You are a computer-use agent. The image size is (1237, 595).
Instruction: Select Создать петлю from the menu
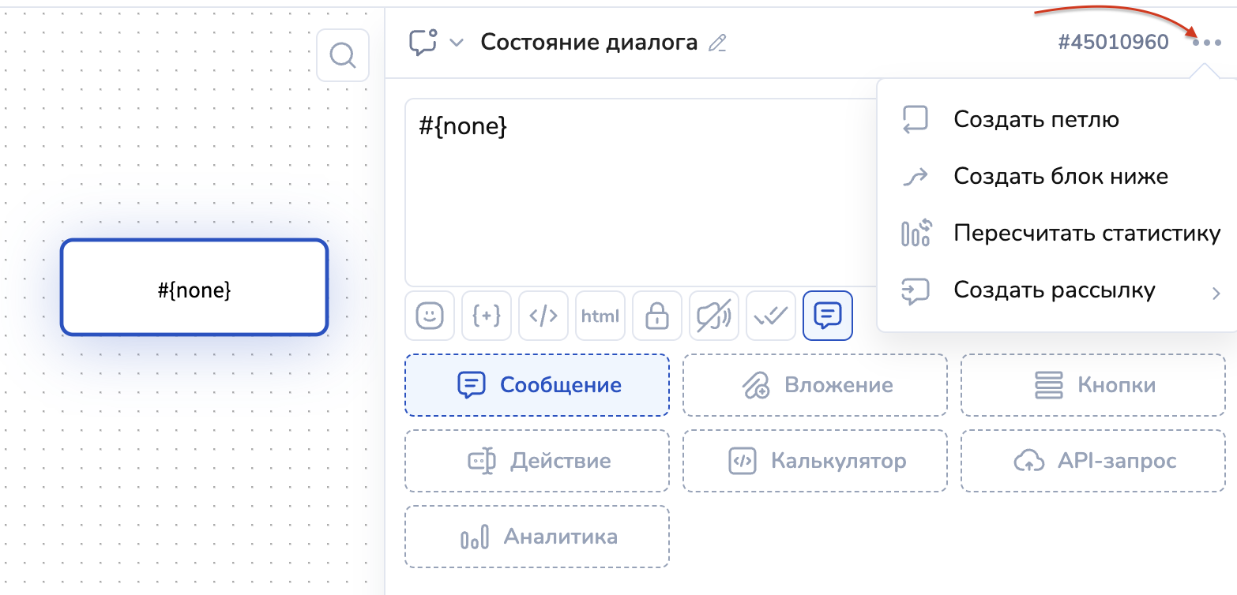tap(1036, 120)
